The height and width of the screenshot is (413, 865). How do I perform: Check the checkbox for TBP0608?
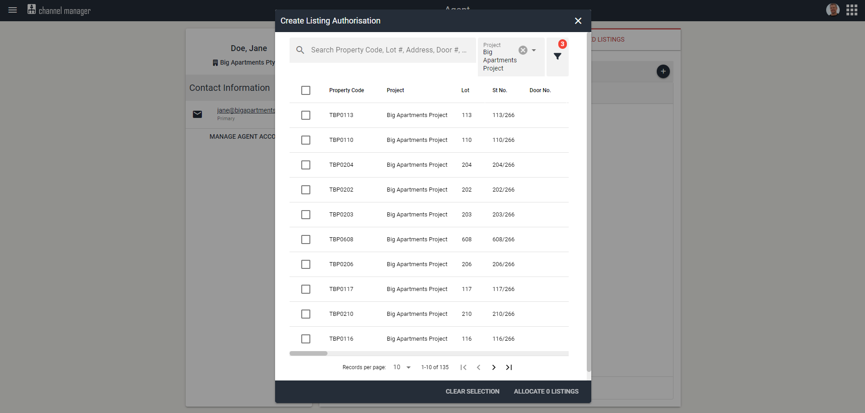pyautogui.click(x=305, y=239)
